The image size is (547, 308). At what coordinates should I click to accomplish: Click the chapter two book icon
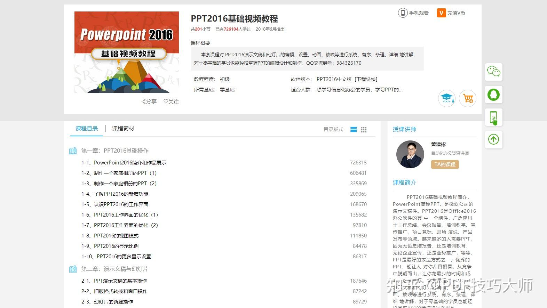[73, 269]
